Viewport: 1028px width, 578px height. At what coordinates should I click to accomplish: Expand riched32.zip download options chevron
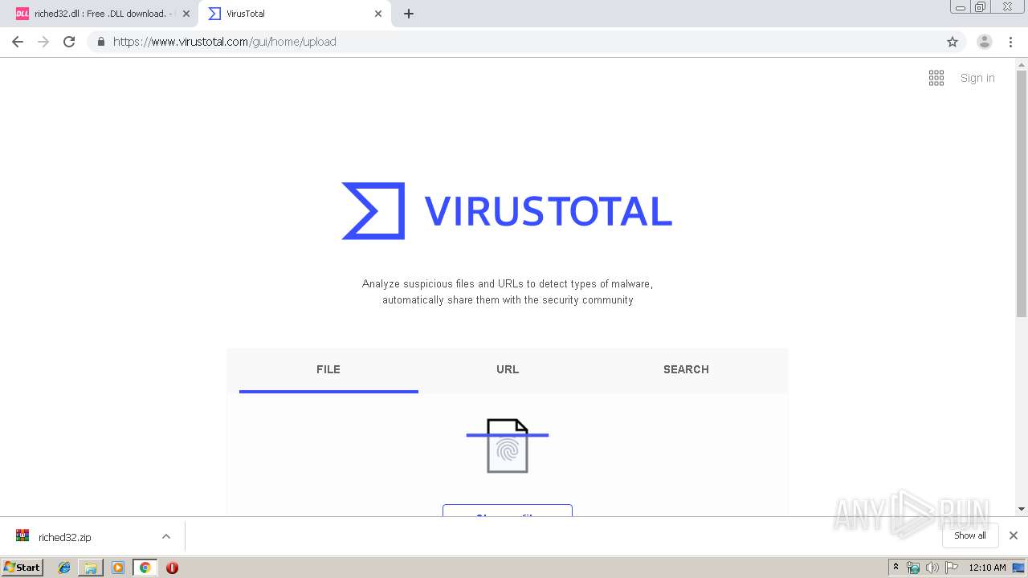[x=166, y=536]
